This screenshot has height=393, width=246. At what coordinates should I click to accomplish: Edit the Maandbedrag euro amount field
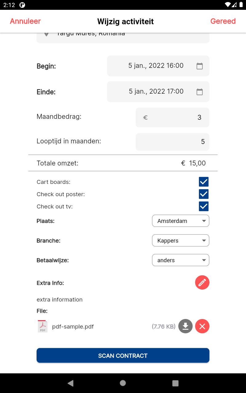tap(173, 117)
